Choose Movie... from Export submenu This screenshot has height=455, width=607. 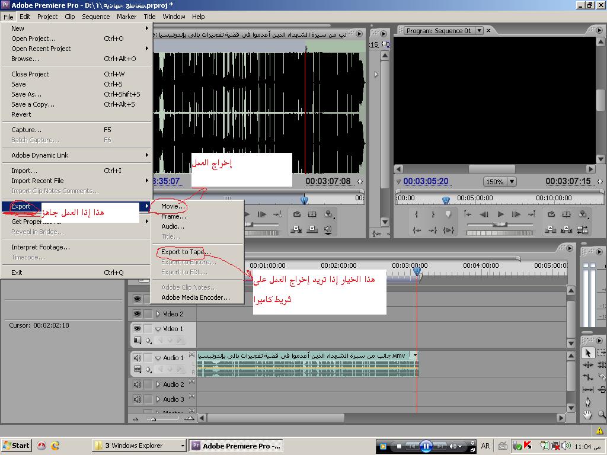pos(173,206)
